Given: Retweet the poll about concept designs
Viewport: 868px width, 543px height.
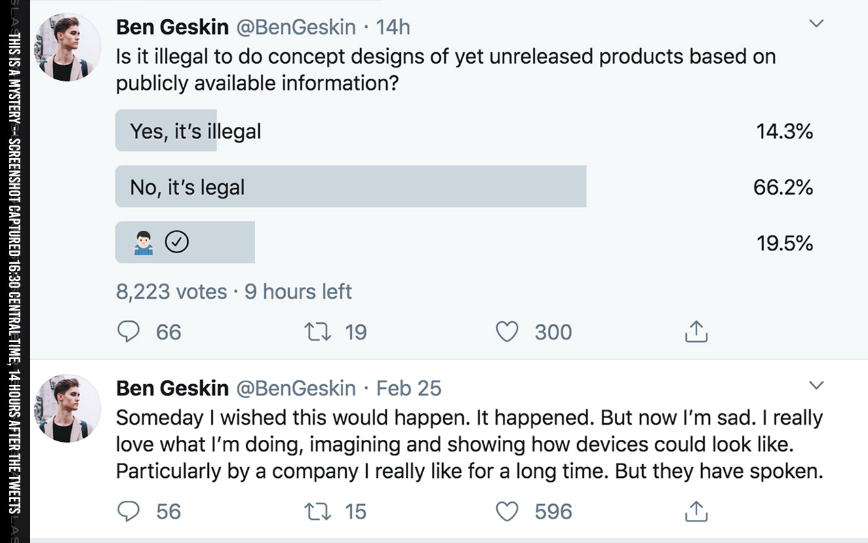Looking at the screenshot, I should (317, 332).
